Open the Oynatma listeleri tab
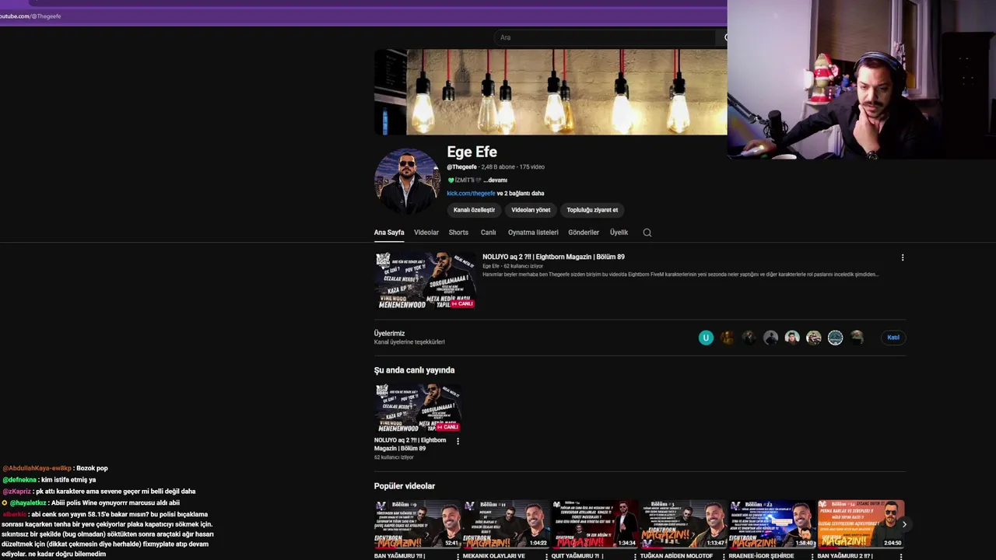 point(533,233)
